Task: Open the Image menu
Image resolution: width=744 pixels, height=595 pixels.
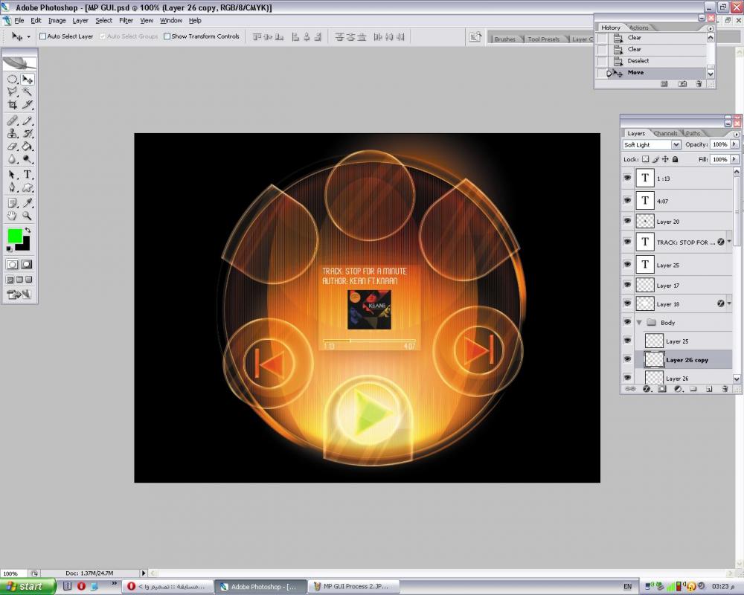Action: pyautogui.click(x=57, y=20)
